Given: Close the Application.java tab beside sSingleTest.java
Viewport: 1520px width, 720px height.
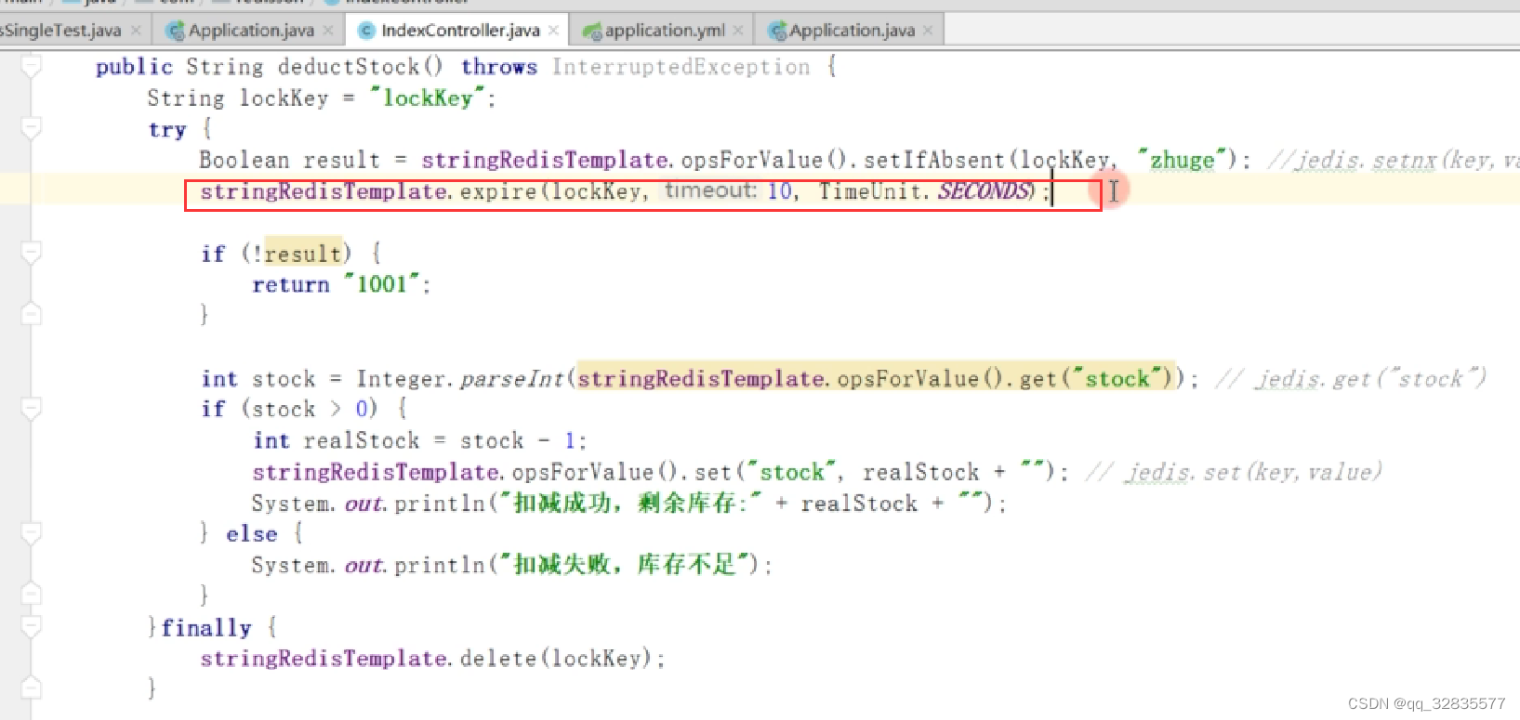Looking at the screenshot, I should pyautogui.click(x=328, y=31).
